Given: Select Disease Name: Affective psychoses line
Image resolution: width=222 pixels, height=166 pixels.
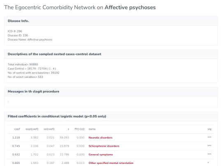Looking at the screenshot, I should 30,39.
